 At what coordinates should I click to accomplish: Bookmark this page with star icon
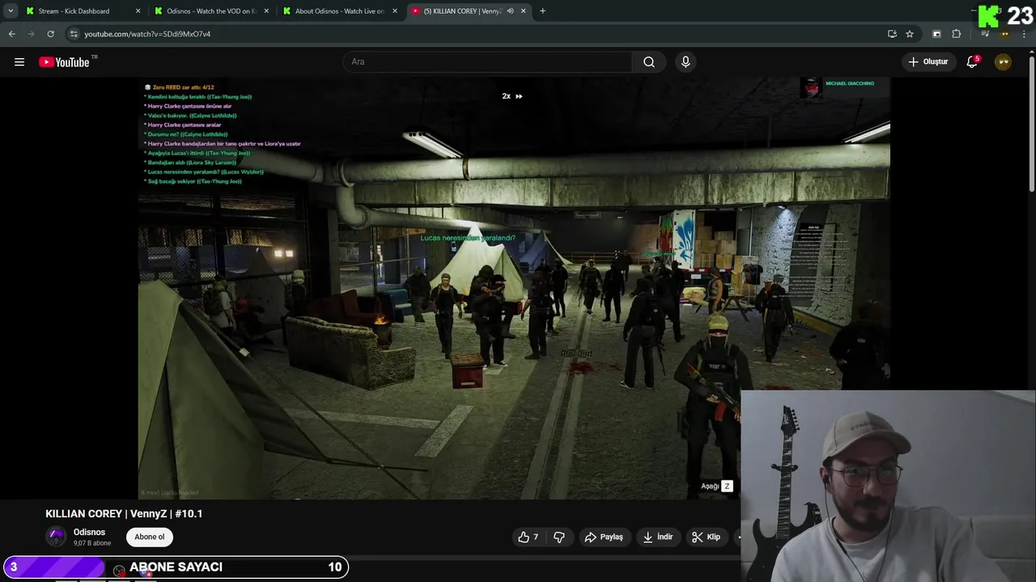click(x=910, y=34)
